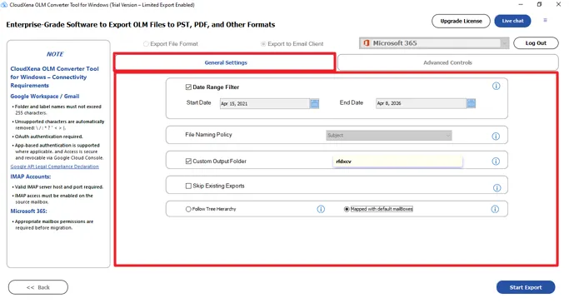The height and width of the screenshot is (303, 569).
Task: Click the Start Export button
Action: pyautogui.click(x=526, y=287)
